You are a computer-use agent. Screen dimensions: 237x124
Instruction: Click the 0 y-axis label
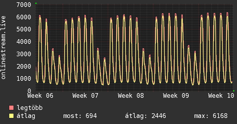coord(29,91)
